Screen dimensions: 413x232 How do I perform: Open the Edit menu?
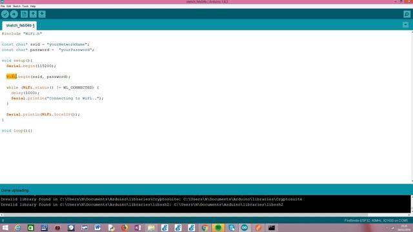click(x=8, y=6)
